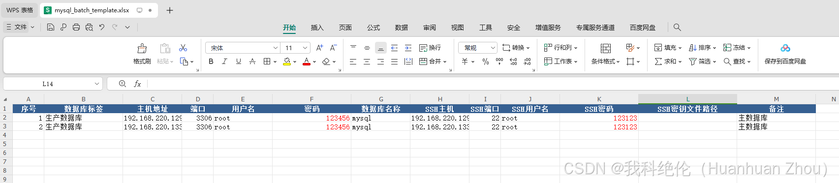Switch to the Formulas (公式) tab
This screenshot has width=839, height=183.
[373, 28]
